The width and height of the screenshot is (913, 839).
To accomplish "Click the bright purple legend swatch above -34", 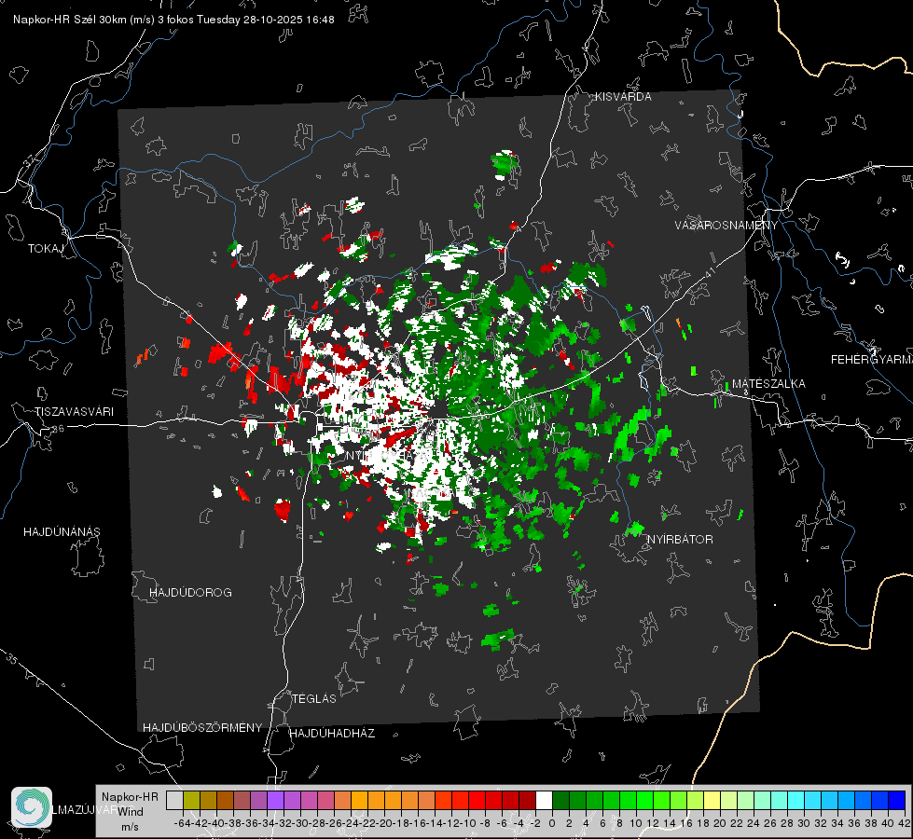I will (275, 801).
